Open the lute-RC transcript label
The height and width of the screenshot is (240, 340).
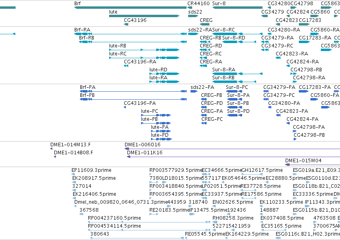[118, 54]
